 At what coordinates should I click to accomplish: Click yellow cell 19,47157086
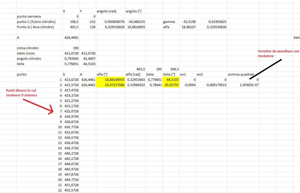110,85
